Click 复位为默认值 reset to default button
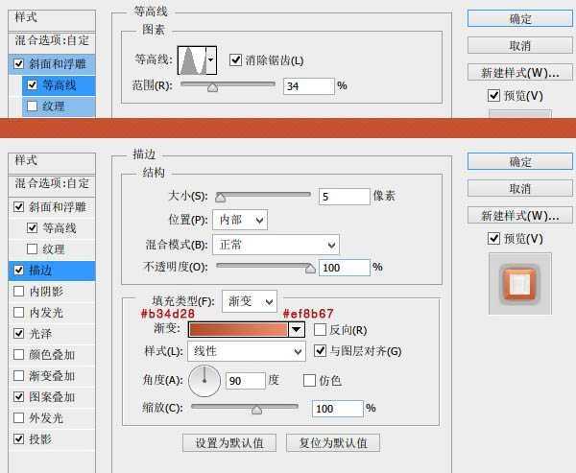This screenshot has width=576, height=473. [x=332, y=442]
